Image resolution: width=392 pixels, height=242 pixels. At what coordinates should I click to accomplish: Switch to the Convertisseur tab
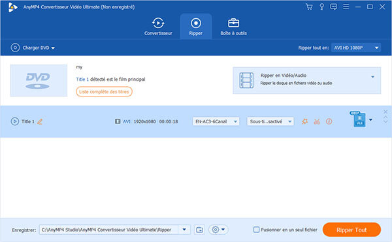pos(158,27)
